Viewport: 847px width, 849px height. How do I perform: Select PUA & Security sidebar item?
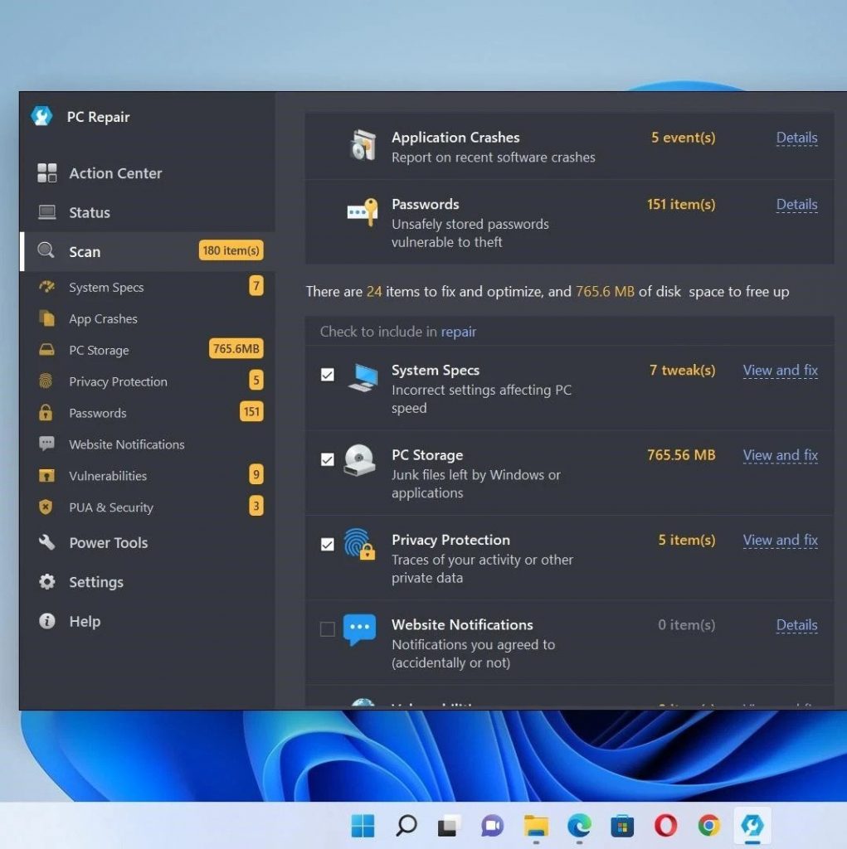click(x=111, y=507)
